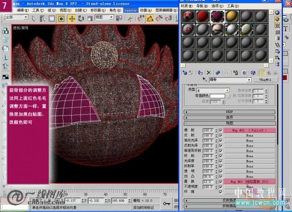
Task: Toggle Show End Result icon
Action: tap(262, 73)
